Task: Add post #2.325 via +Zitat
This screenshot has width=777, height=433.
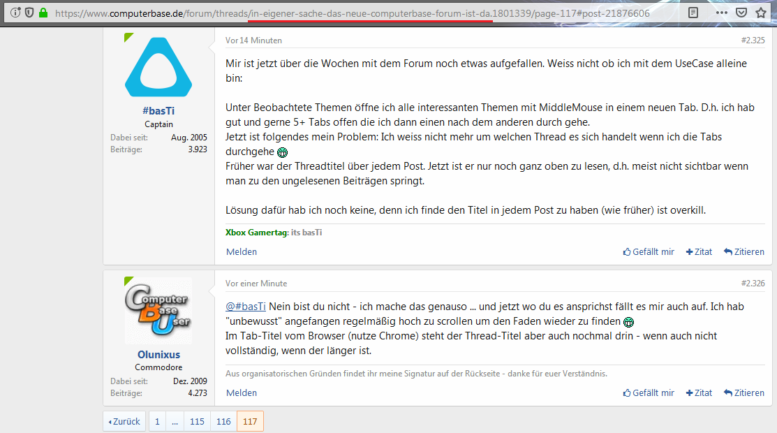Action: (x=699, y=252)
